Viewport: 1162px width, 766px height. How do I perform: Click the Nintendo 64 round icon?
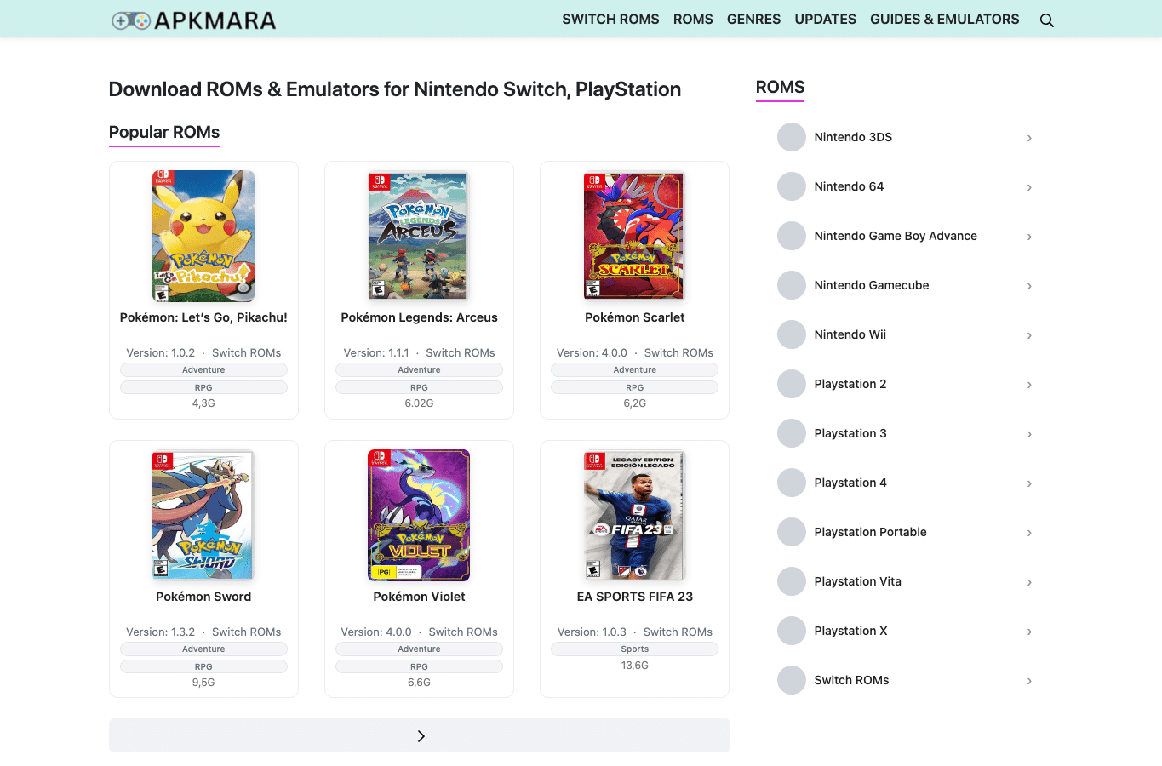tap(792, 186)
